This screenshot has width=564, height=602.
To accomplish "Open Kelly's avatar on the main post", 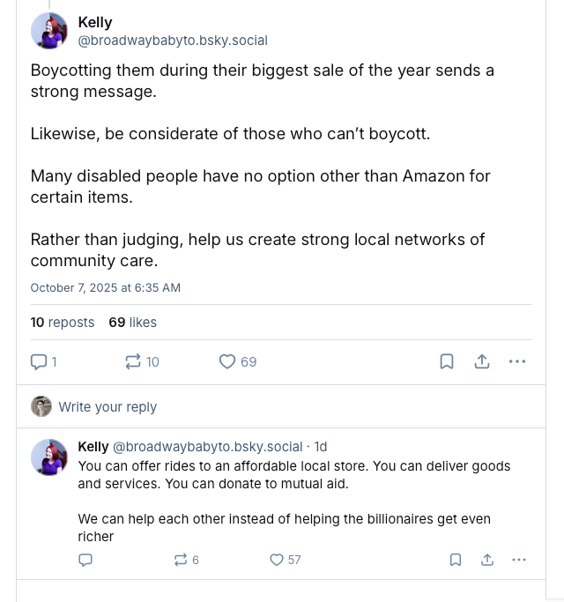I will 49,31.
